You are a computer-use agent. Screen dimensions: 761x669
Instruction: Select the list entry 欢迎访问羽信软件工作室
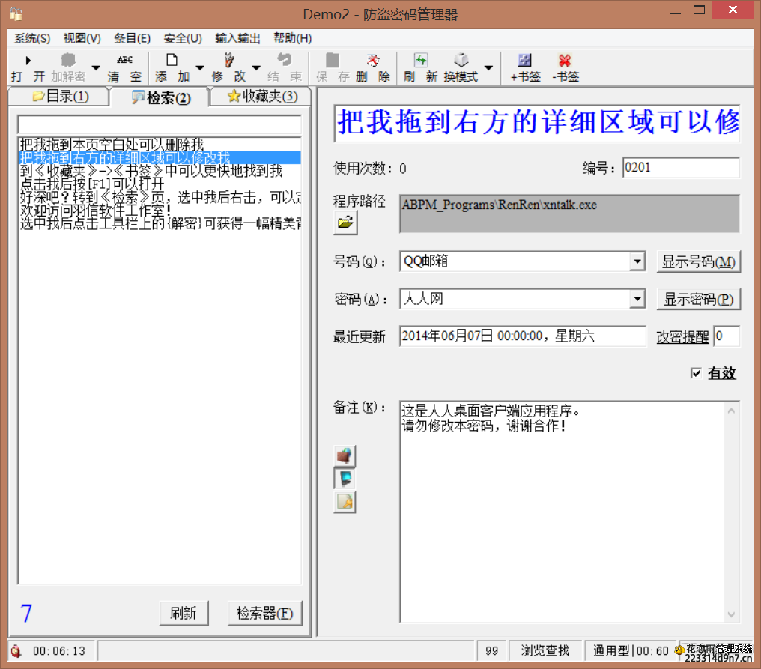[x=95, y=211]
